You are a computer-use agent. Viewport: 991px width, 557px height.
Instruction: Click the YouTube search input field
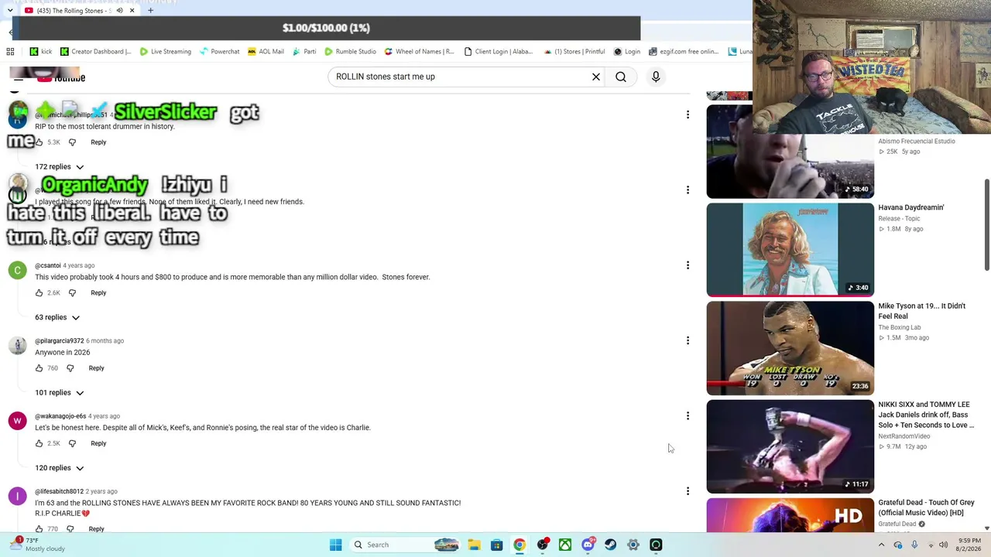pyautogui.click(x=459, y=77)
